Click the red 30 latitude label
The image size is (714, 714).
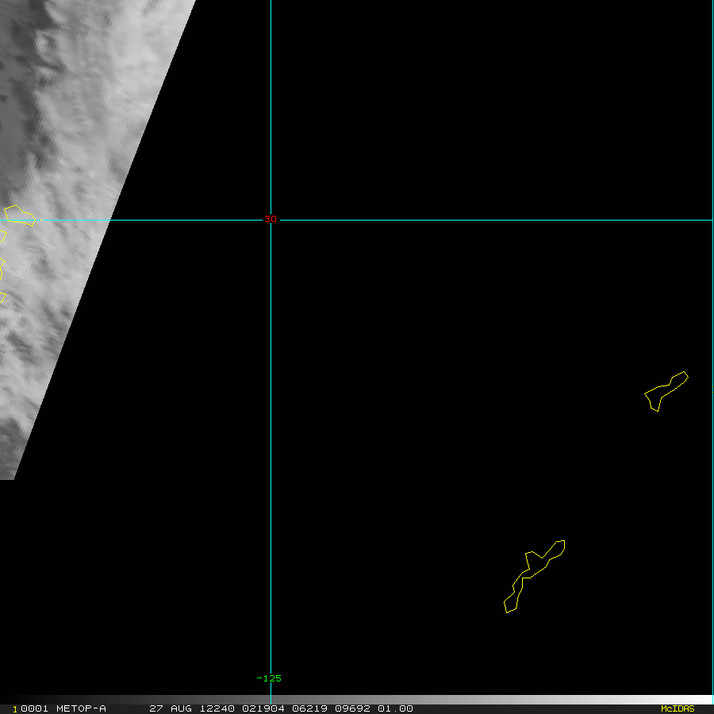270,219
